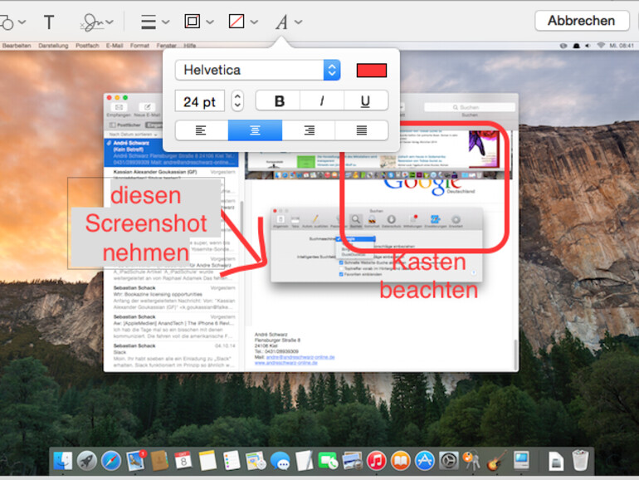
Task: Click the fill color square icon
Action: point(237,22)
